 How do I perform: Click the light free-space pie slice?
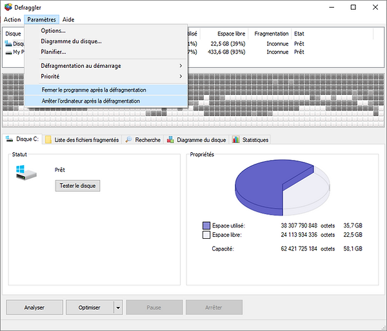coord(306,192)
